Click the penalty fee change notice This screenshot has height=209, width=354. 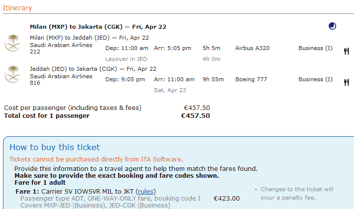pyautogui.click(x=296, y=193)
